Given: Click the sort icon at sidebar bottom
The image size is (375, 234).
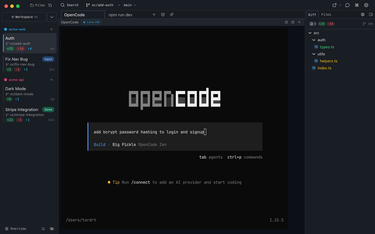Looking at the screenshot, I should (x=43, y=229).
